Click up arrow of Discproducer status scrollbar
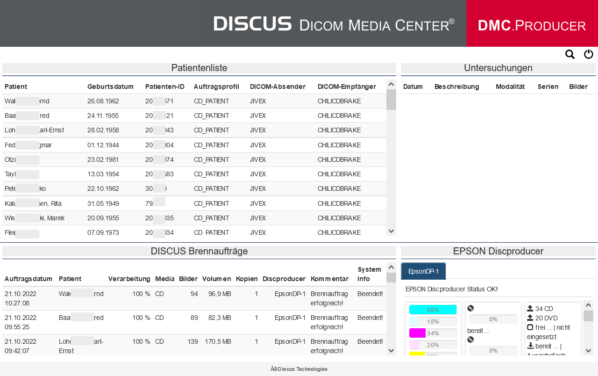The width and height of the screenshot is (598, 376). 588,305
